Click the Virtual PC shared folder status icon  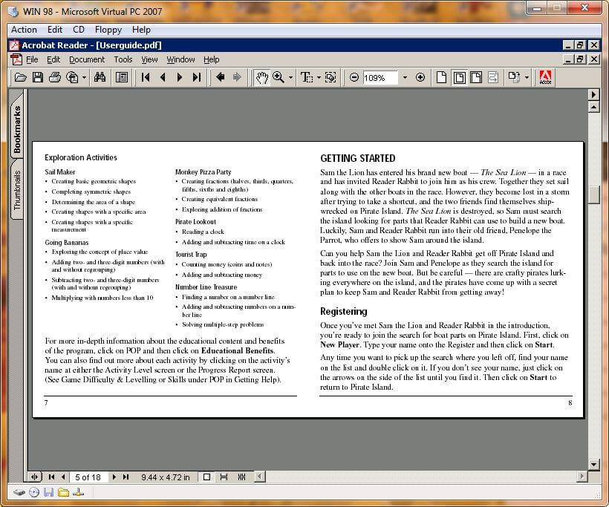[x=63, y=493]
